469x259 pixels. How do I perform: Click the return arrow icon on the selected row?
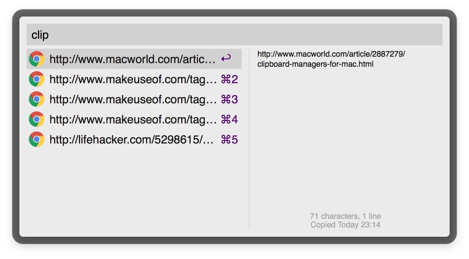pos(226,58)
